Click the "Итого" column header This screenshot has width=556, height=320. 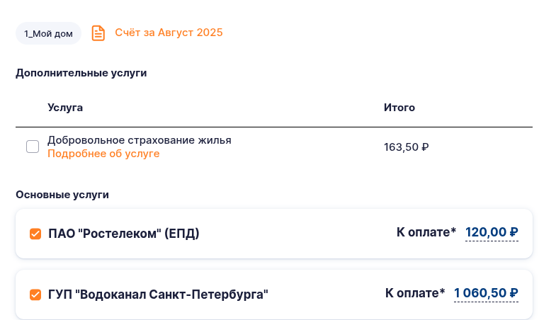pyautogui.click(x=399, y=108)
